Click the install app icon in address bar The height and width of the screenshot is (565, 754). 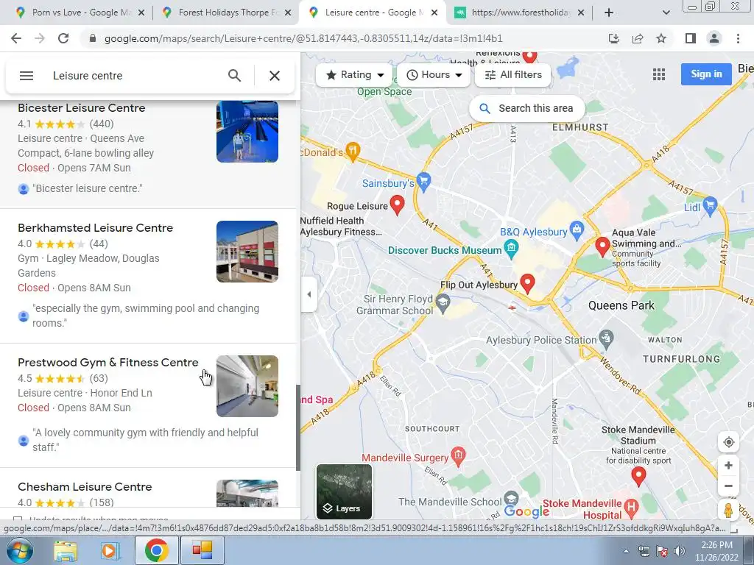(x=614, y=38)
